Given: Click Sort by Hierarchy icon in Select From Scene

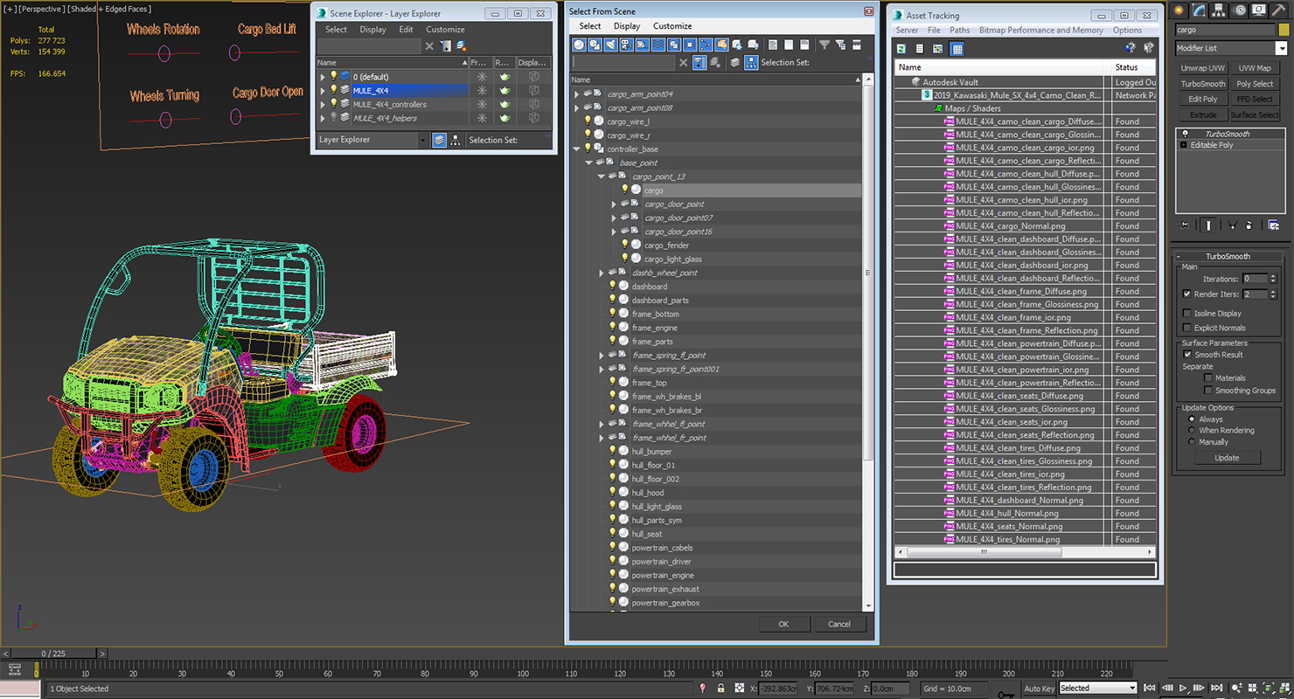Looking at the screenshot, I should [751, 62].
